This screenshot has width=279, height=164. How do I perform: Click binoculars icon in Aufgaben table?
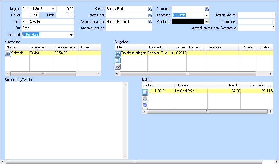pyautogui.click(x=118, y=54)
